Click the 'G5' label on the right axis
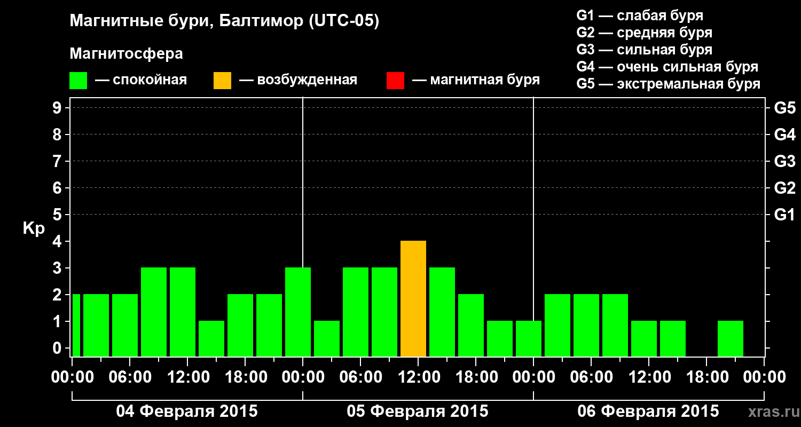This screenshot has width=801, height=427. tap(784, 108)
